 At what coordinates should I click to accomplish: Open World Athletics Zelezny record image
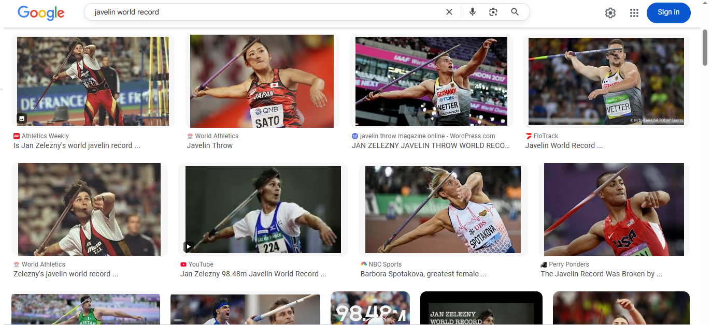coord(89,210)
